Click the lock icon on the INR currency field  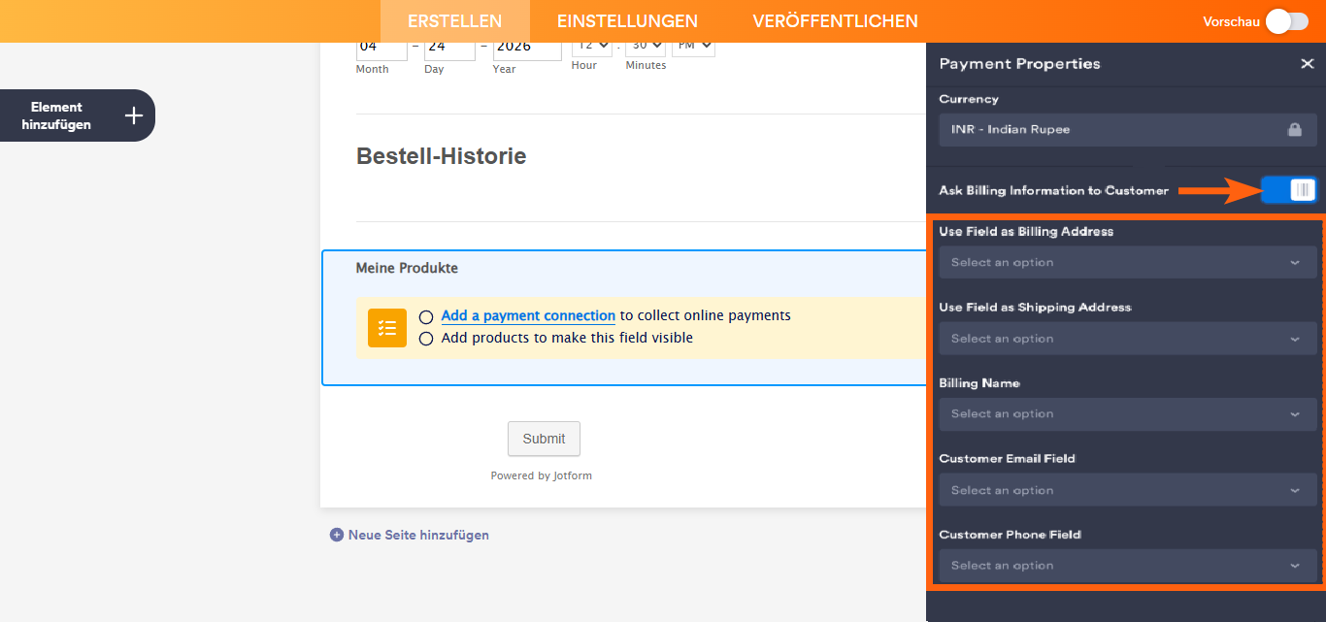point(1295,129)
